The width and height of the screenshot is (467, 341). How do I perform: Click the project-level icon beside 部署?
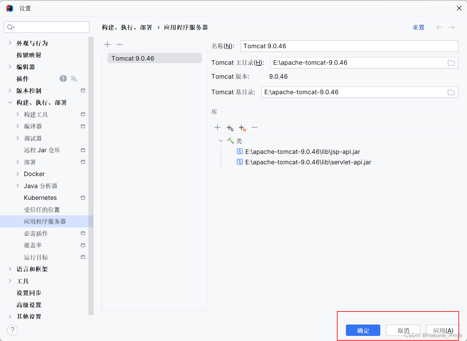83,162
